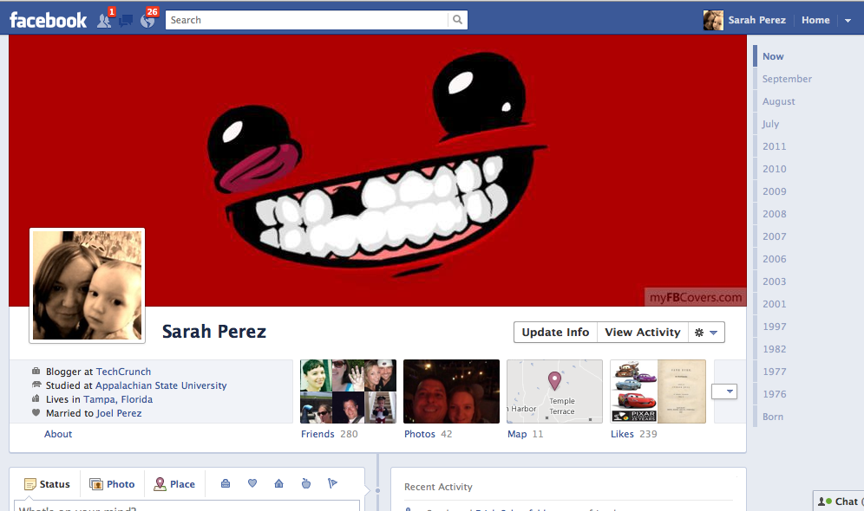
Task: Jump to 2008 on the timeline
Action: click(x=774, y=214)
